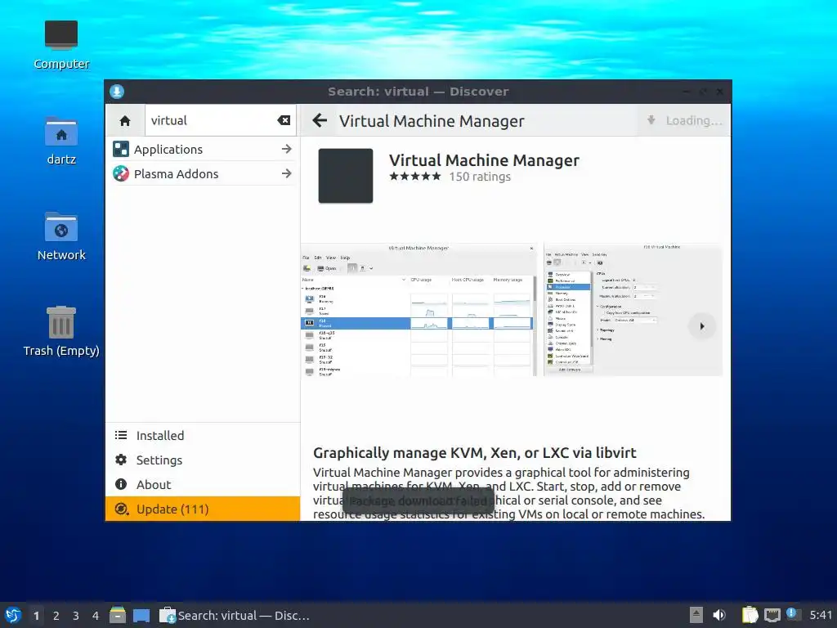Viewport: 837px width, 628px height.
Task: Switch to virtual desktop 4
Action: coord(96,616)
